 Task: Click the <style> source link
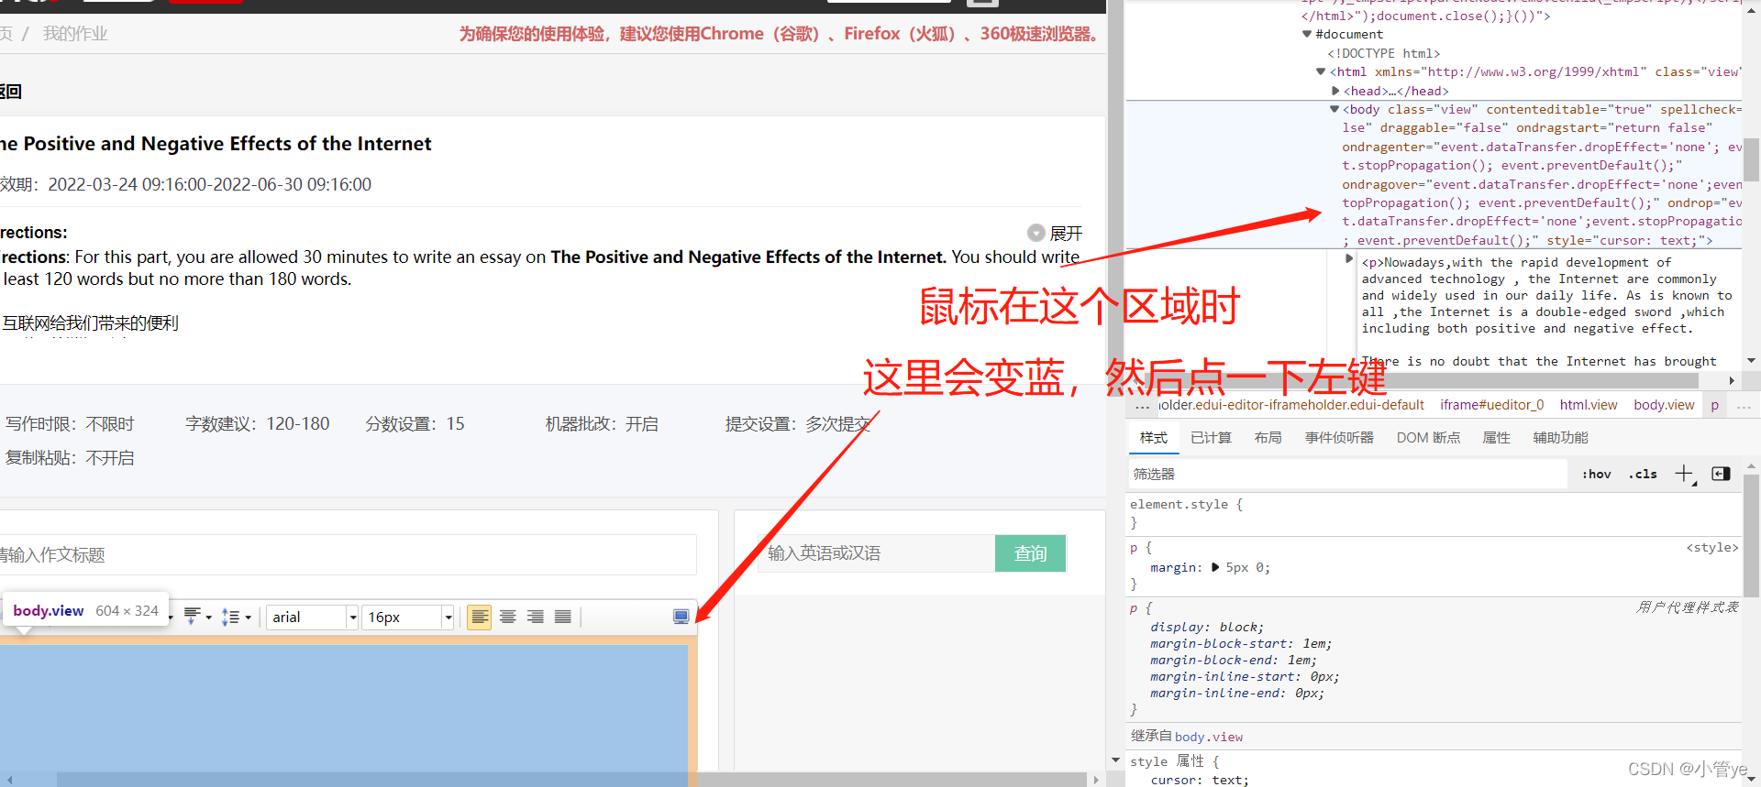[x=1711, y=548]
